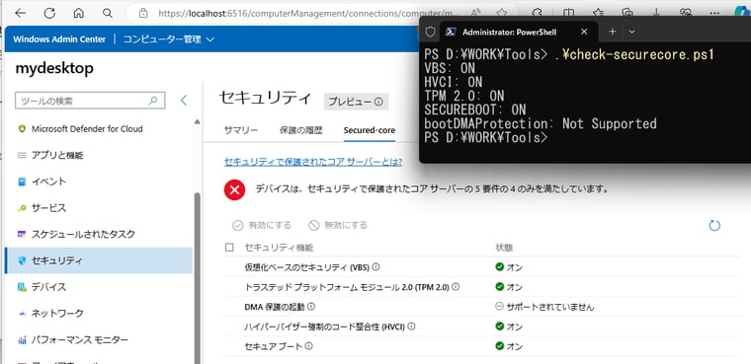The height and width of the screenshot is (364, 751).
Task: Click the red error status icon
Action: point(234,190)
